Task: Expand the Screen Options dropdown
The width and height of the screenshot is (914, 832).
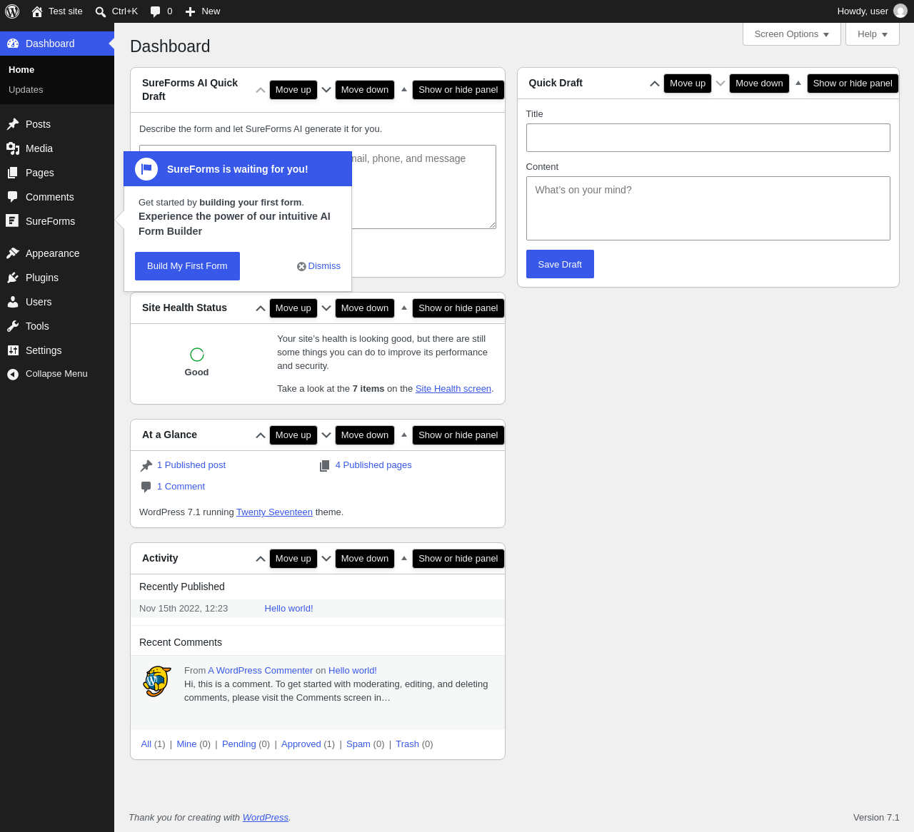Action: point(792,34)
